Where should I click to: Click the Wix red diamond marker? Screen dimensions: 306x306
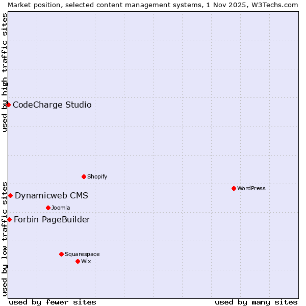[x=78, y=261]
